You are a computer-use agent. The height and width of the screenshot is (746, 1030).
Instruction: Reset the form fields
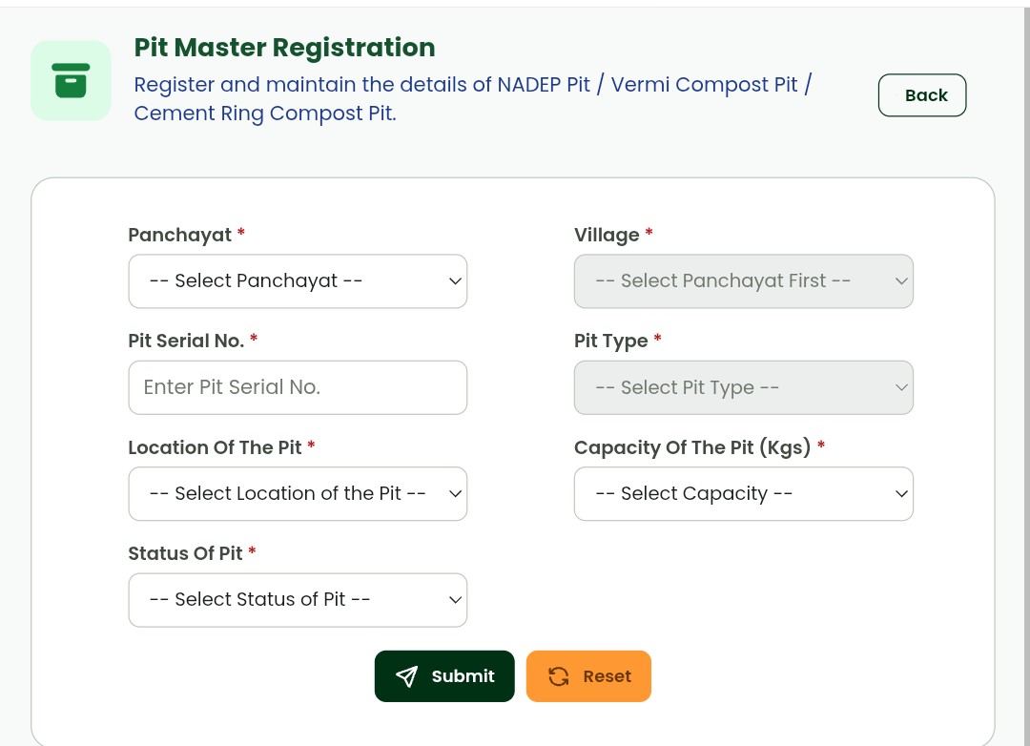click(588, 676)
